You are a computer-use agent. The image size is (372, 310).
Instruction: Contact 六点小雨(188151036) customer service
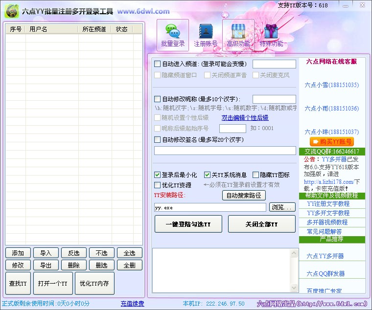(332, 109)
